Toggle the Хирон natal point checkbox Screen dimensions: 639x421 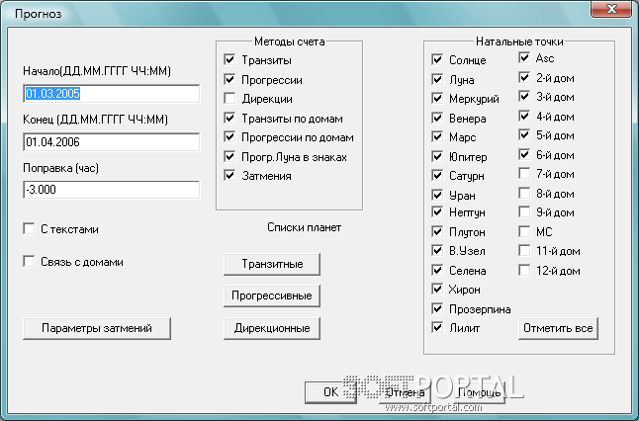click(x=438, y=290)
